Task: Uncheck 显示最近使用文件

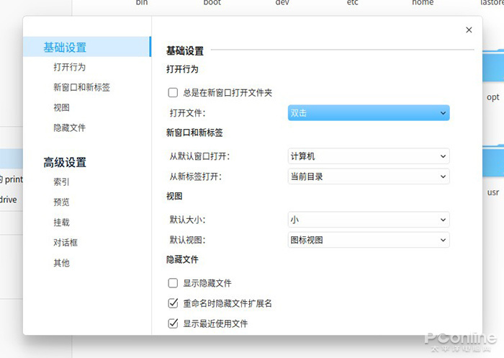Action: (173, 323)
